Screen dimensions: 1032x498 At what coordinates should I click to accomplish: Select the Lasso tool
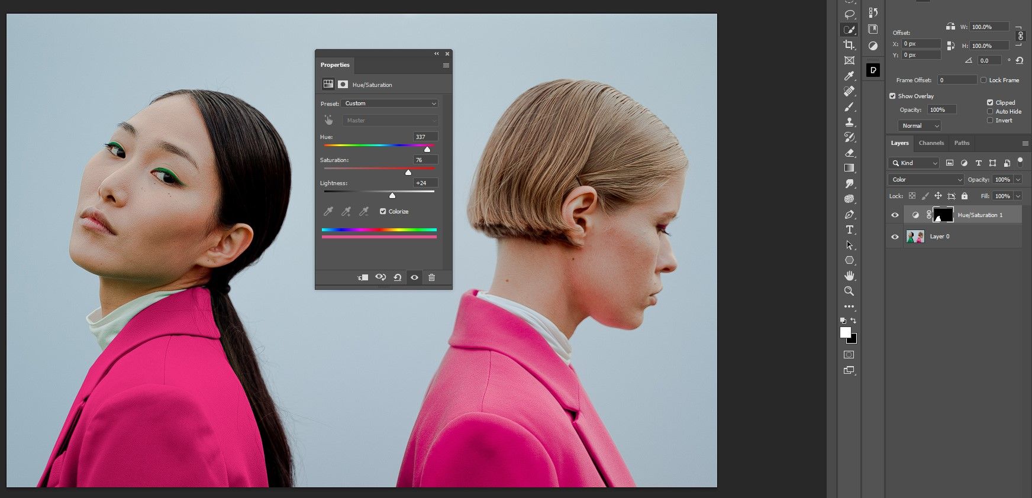849,14
